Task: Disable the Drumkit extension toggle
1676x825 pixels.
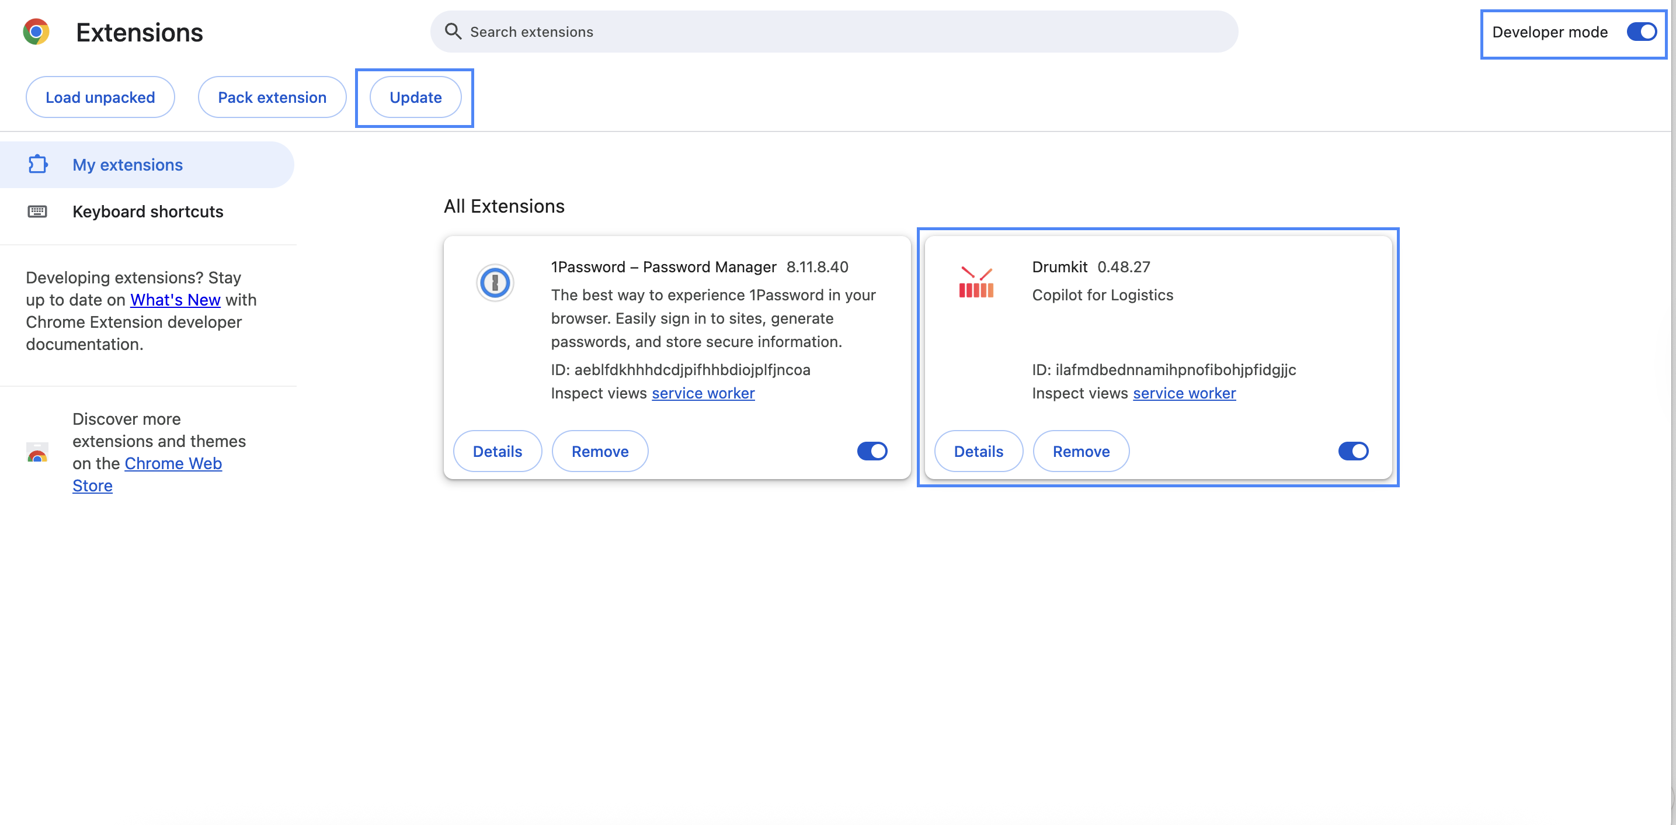Action: tap(1353, 451)
